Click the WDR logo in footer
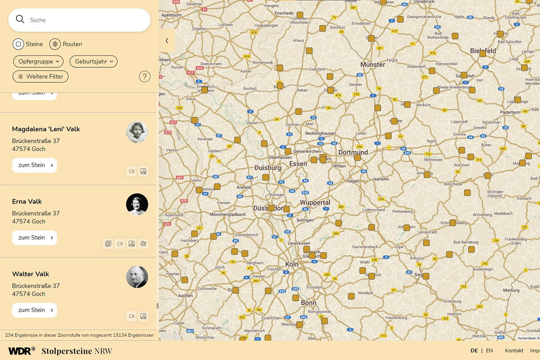Image resolution: width=540 pixels, height=360 pixels. click(x=22, y=351)
